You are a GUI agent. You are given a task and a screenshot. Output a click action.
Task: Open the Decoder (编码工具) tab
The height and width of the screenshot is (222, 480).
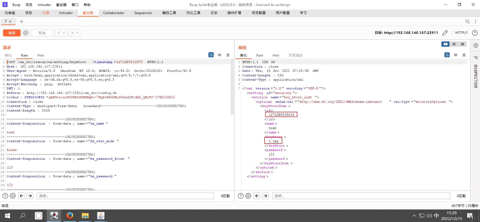(169, 13)
